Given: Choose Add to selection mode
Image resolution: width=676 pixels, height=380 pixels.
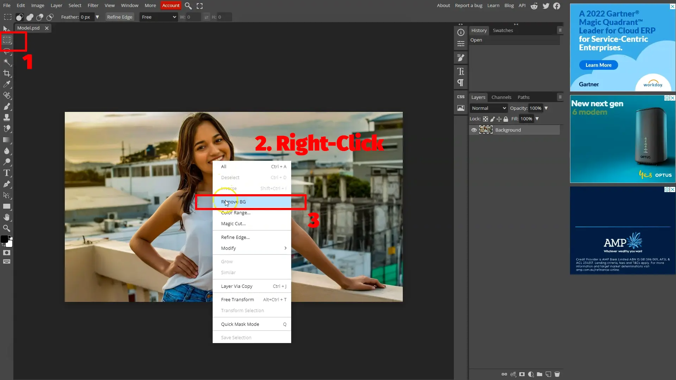Looking at the screenshot, I should [30, 17].
